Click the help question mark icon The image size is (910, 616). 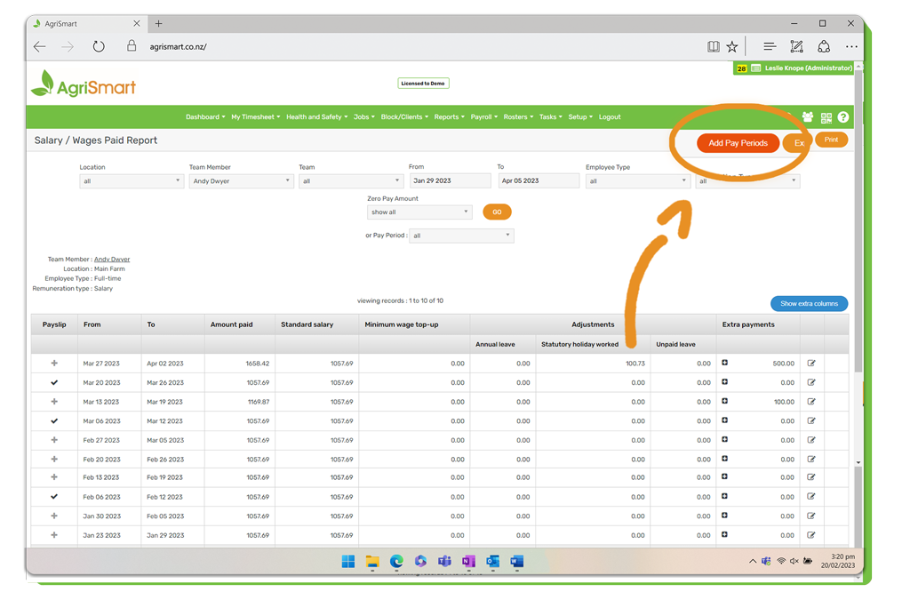click(843, 117)
